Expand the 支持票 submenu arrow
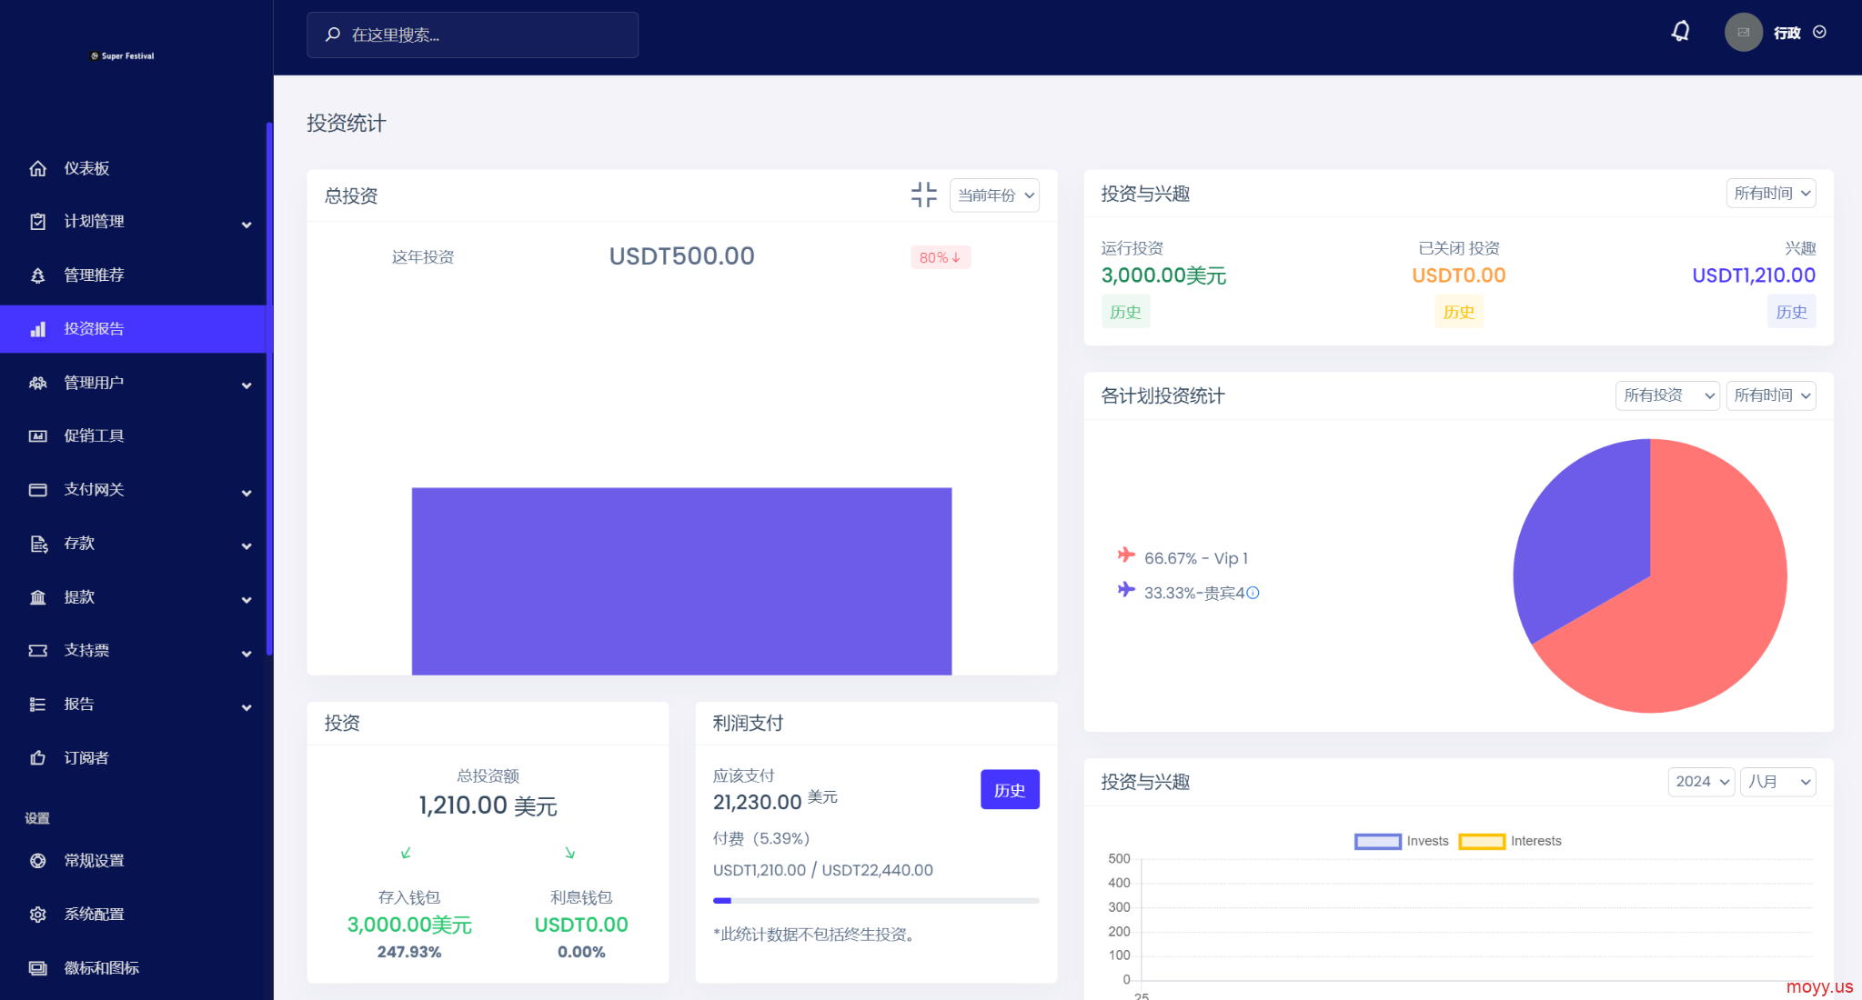Screen dimensions: 1862x1000 coord(247,654)
